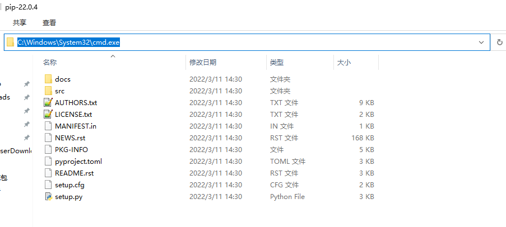Select the src folder name
This screenshot has width=506, height=227.
pos(60,91)
